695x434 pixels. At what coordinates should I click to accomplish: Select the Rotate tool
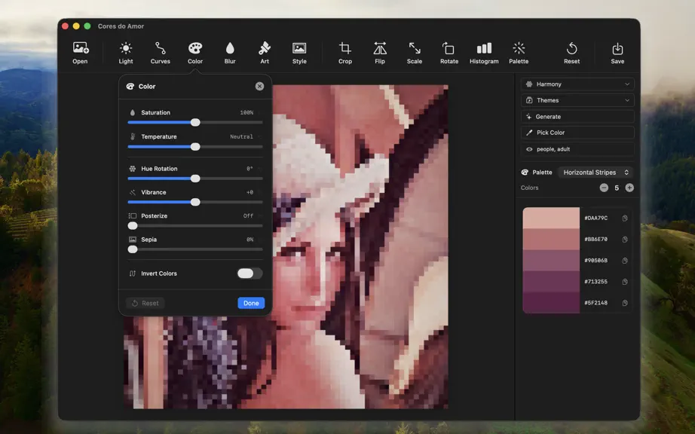click(449, 53)
